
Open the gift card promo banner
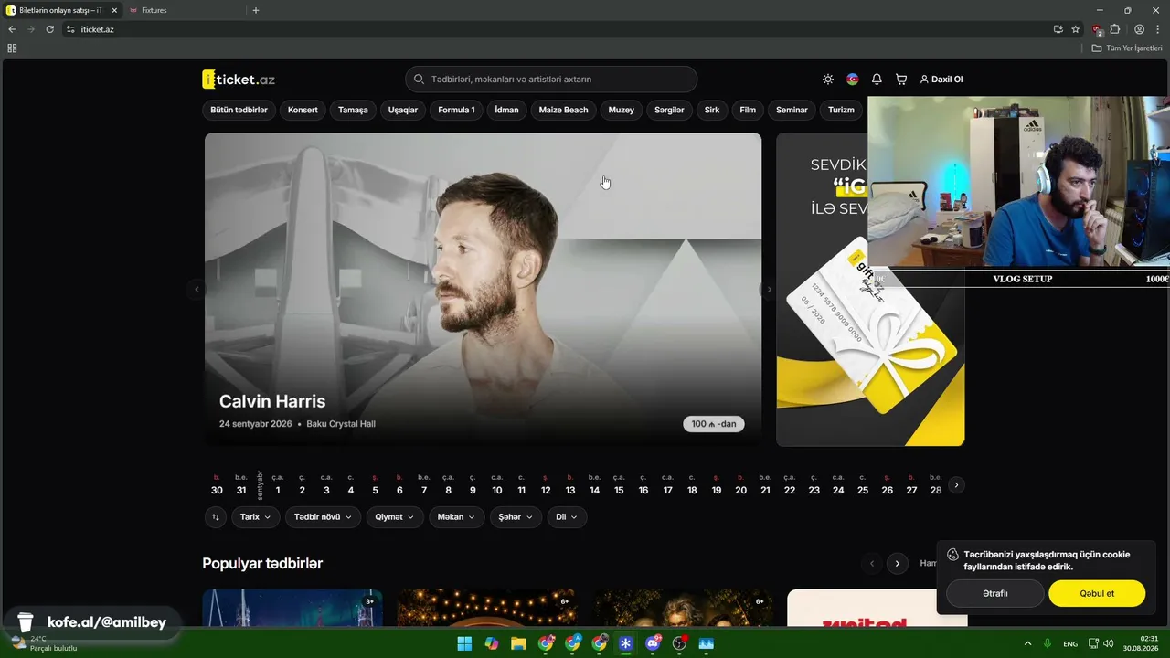pyautogui.click(x=870, y=289)
